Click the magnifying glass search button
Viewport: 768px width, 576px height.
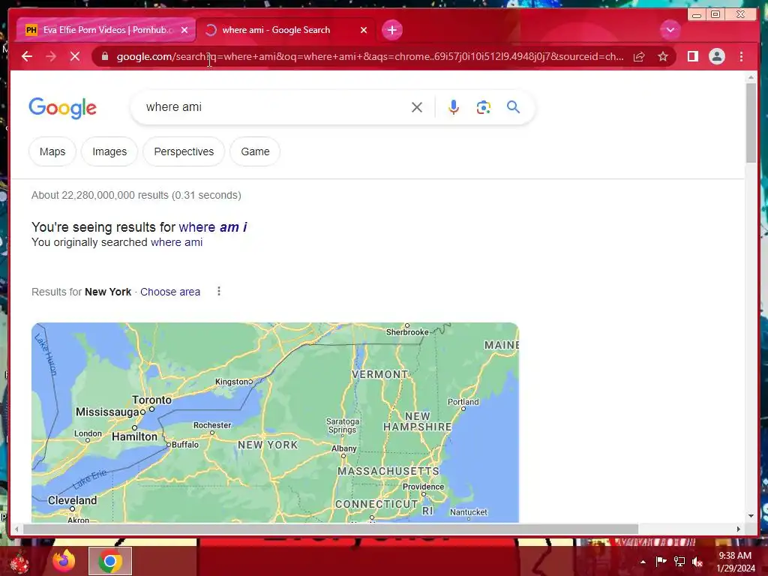coord(513,107)
